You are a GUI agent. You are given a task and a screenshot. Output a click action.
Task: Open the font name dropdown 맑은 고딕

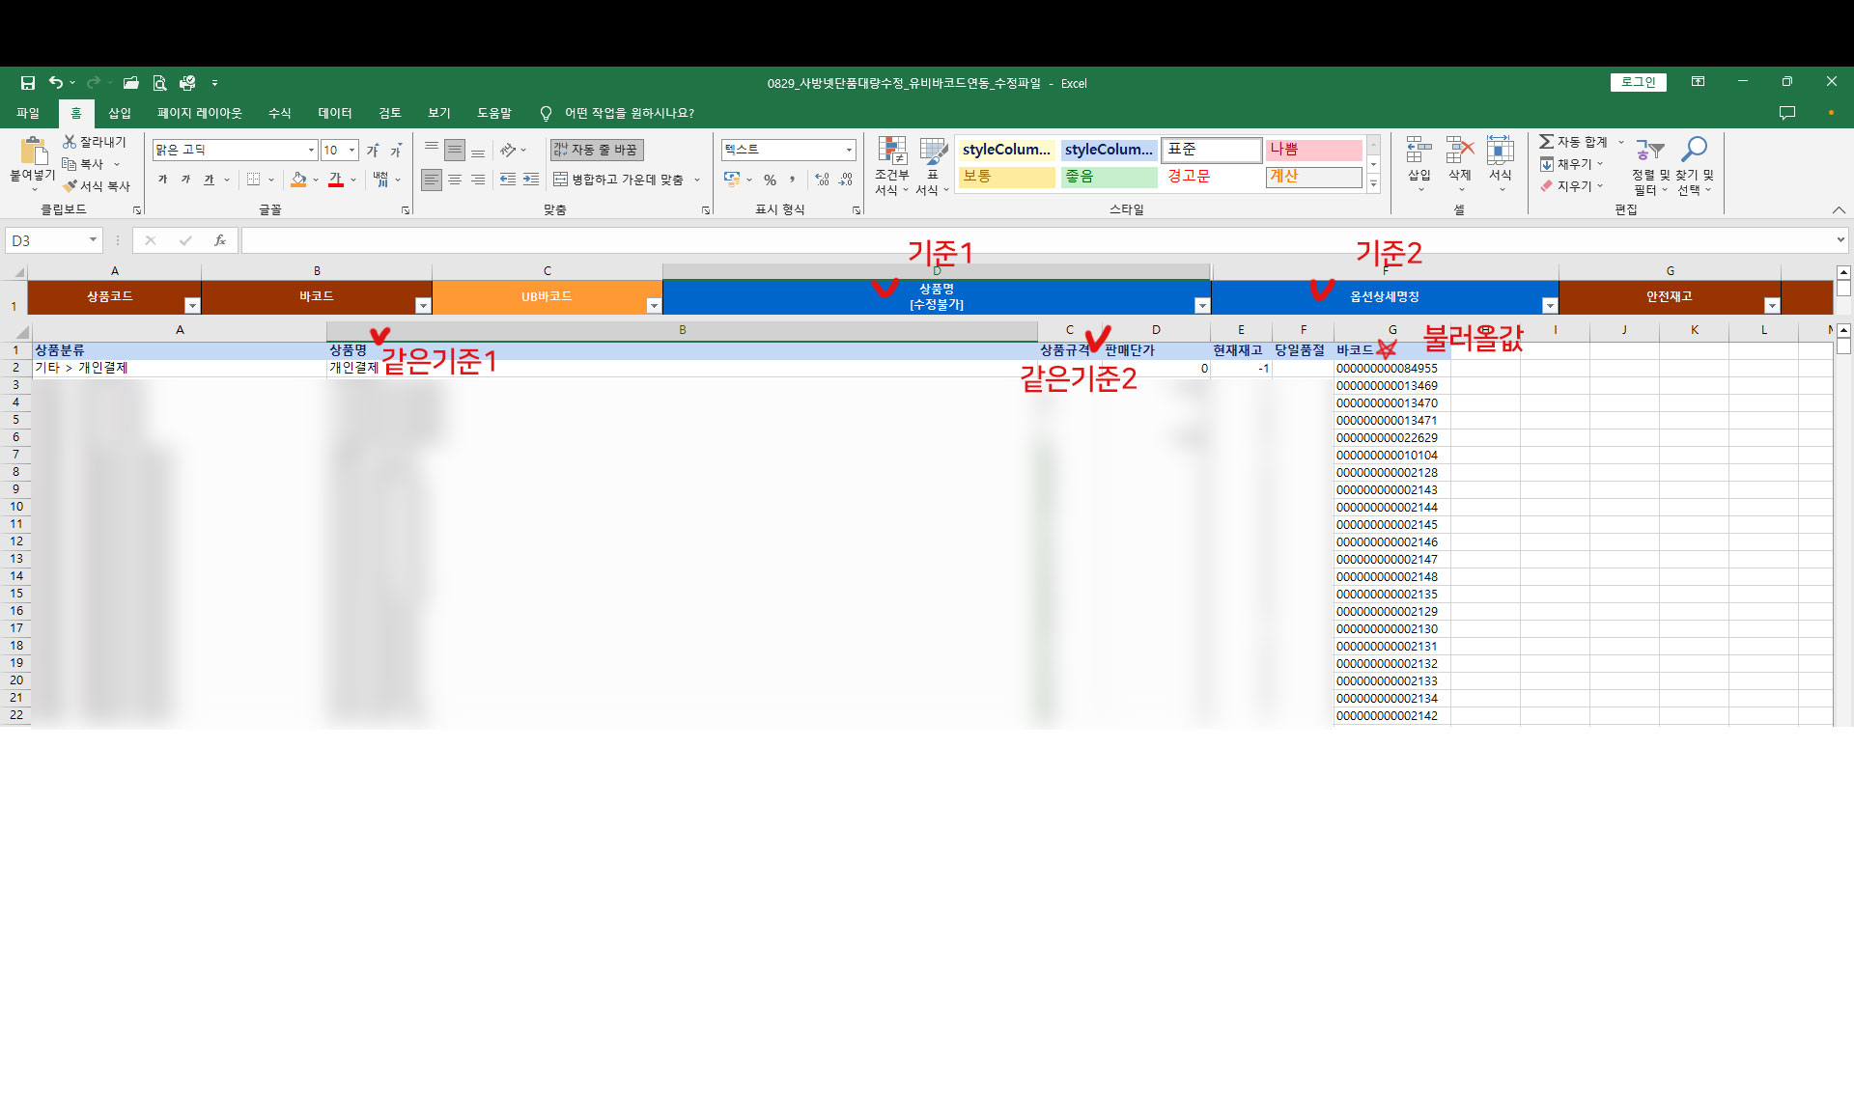pos(312,150)
